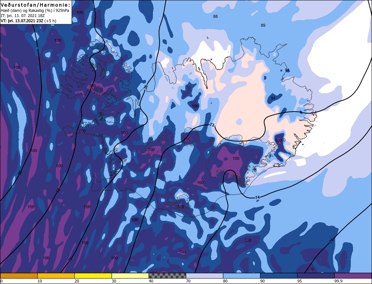This screenshot has width=372, height=284.
Task: Click the orange 10–20 legend swatch
Action: pyautogui.click(x=56, y=275)
